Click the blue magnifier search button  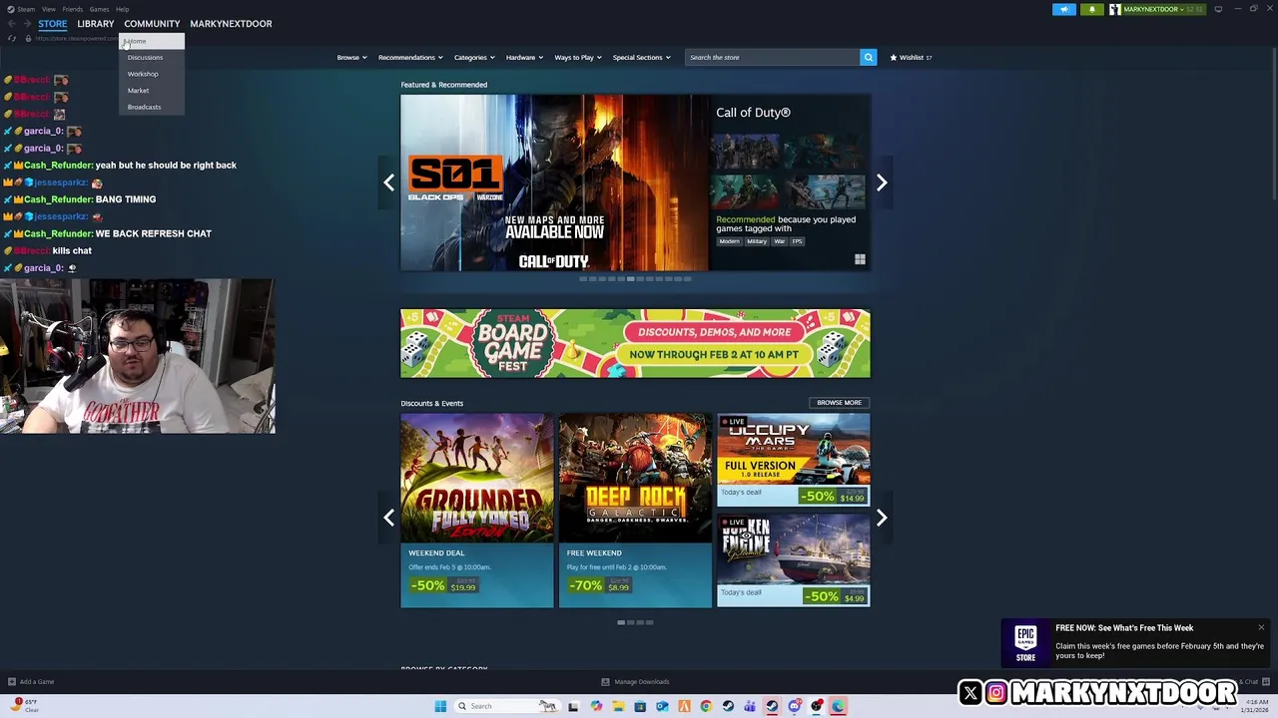[869, 57]
